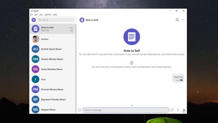Open Datta Shankar News conversation
Image resolution: width=218 pixels, height=123 pixels.
[x=52, y=69]
